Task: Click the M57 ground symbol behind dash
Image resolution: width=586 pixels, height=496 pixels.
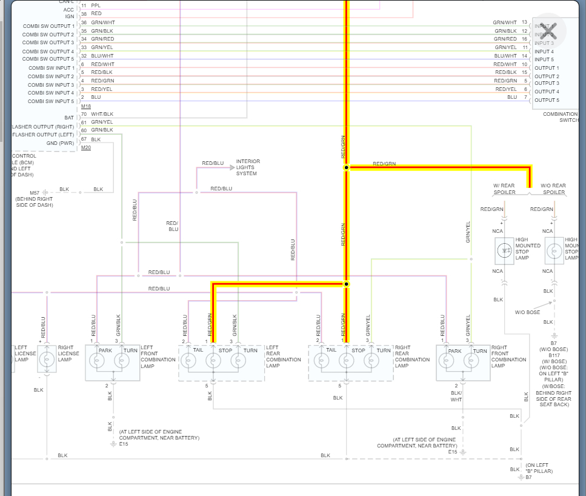Action: pyautogui.click(x=45, y=193)
